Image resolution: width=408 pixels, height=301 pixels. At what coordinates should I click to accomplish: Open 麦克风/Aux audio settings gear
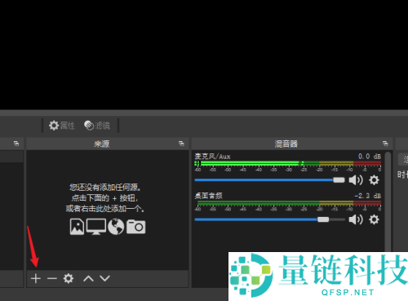pyautogui.click(x=374, y=180)
